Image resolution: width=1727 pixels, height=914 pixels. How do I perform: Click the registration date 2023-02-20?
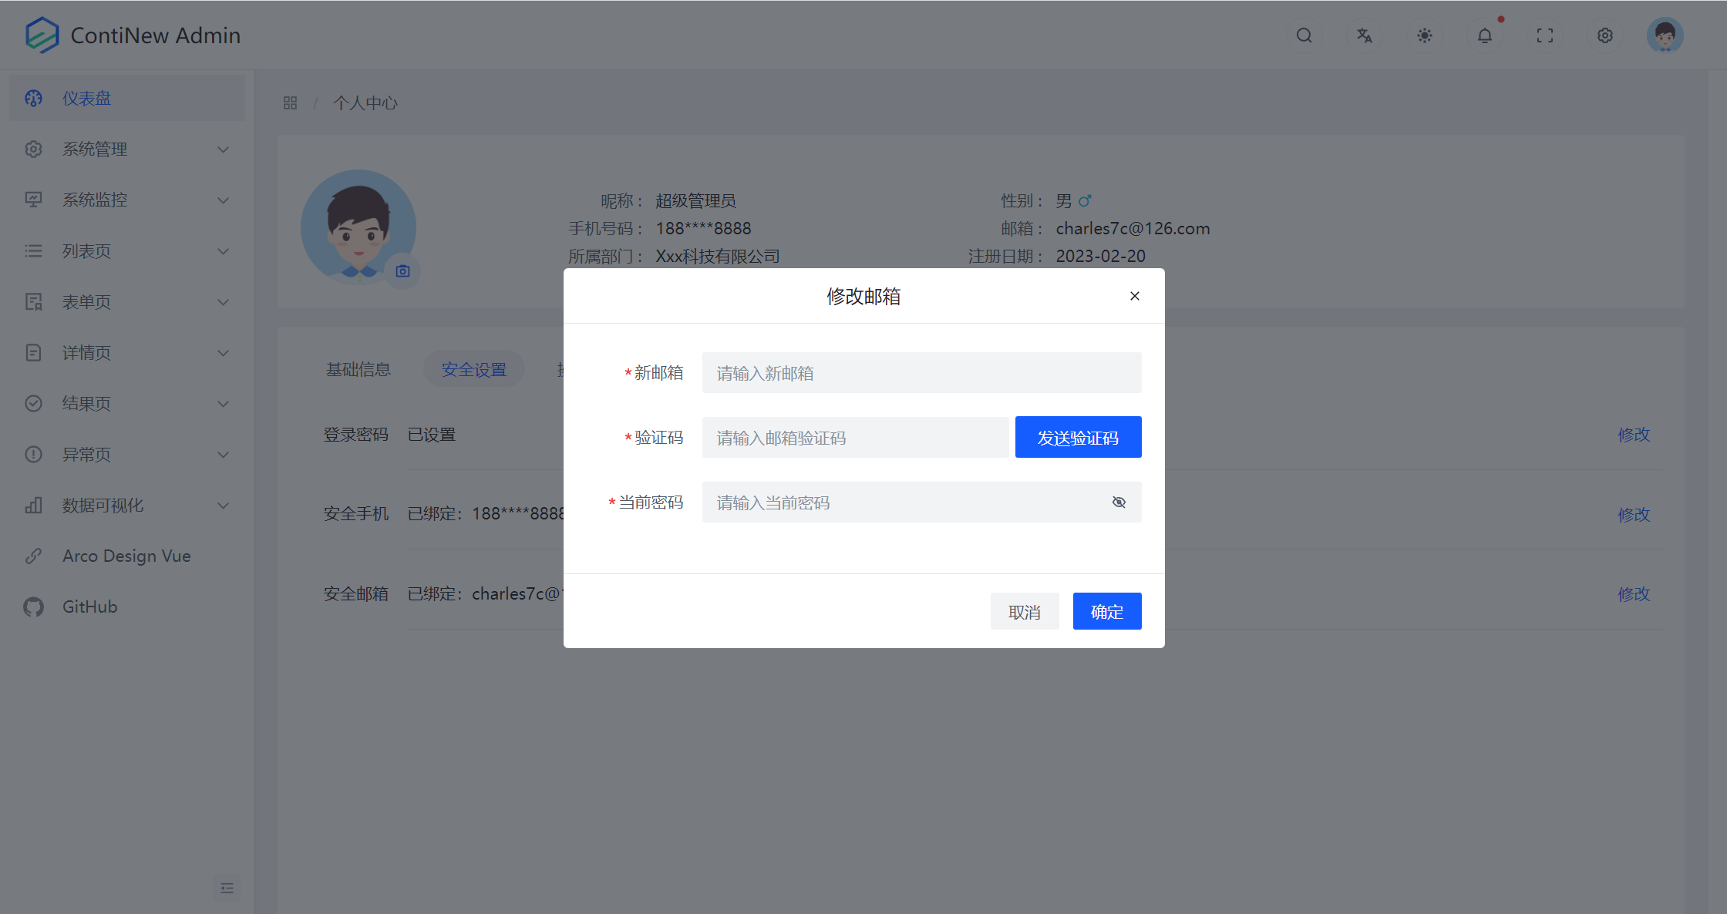point(1100,256)
